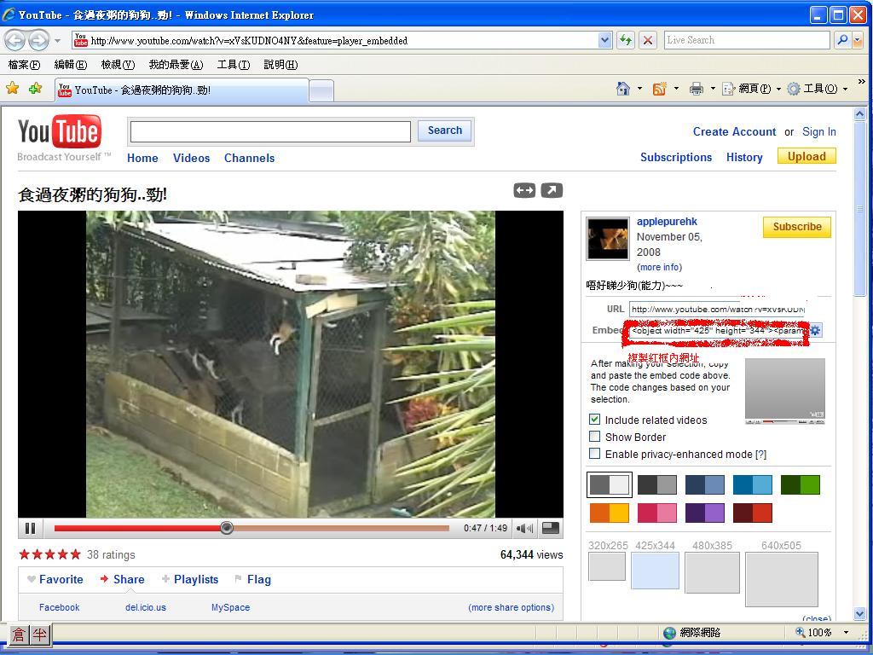This screenshot has height=655, width=873.
Task: Click the widen player arrows icon
Action: 524,190
